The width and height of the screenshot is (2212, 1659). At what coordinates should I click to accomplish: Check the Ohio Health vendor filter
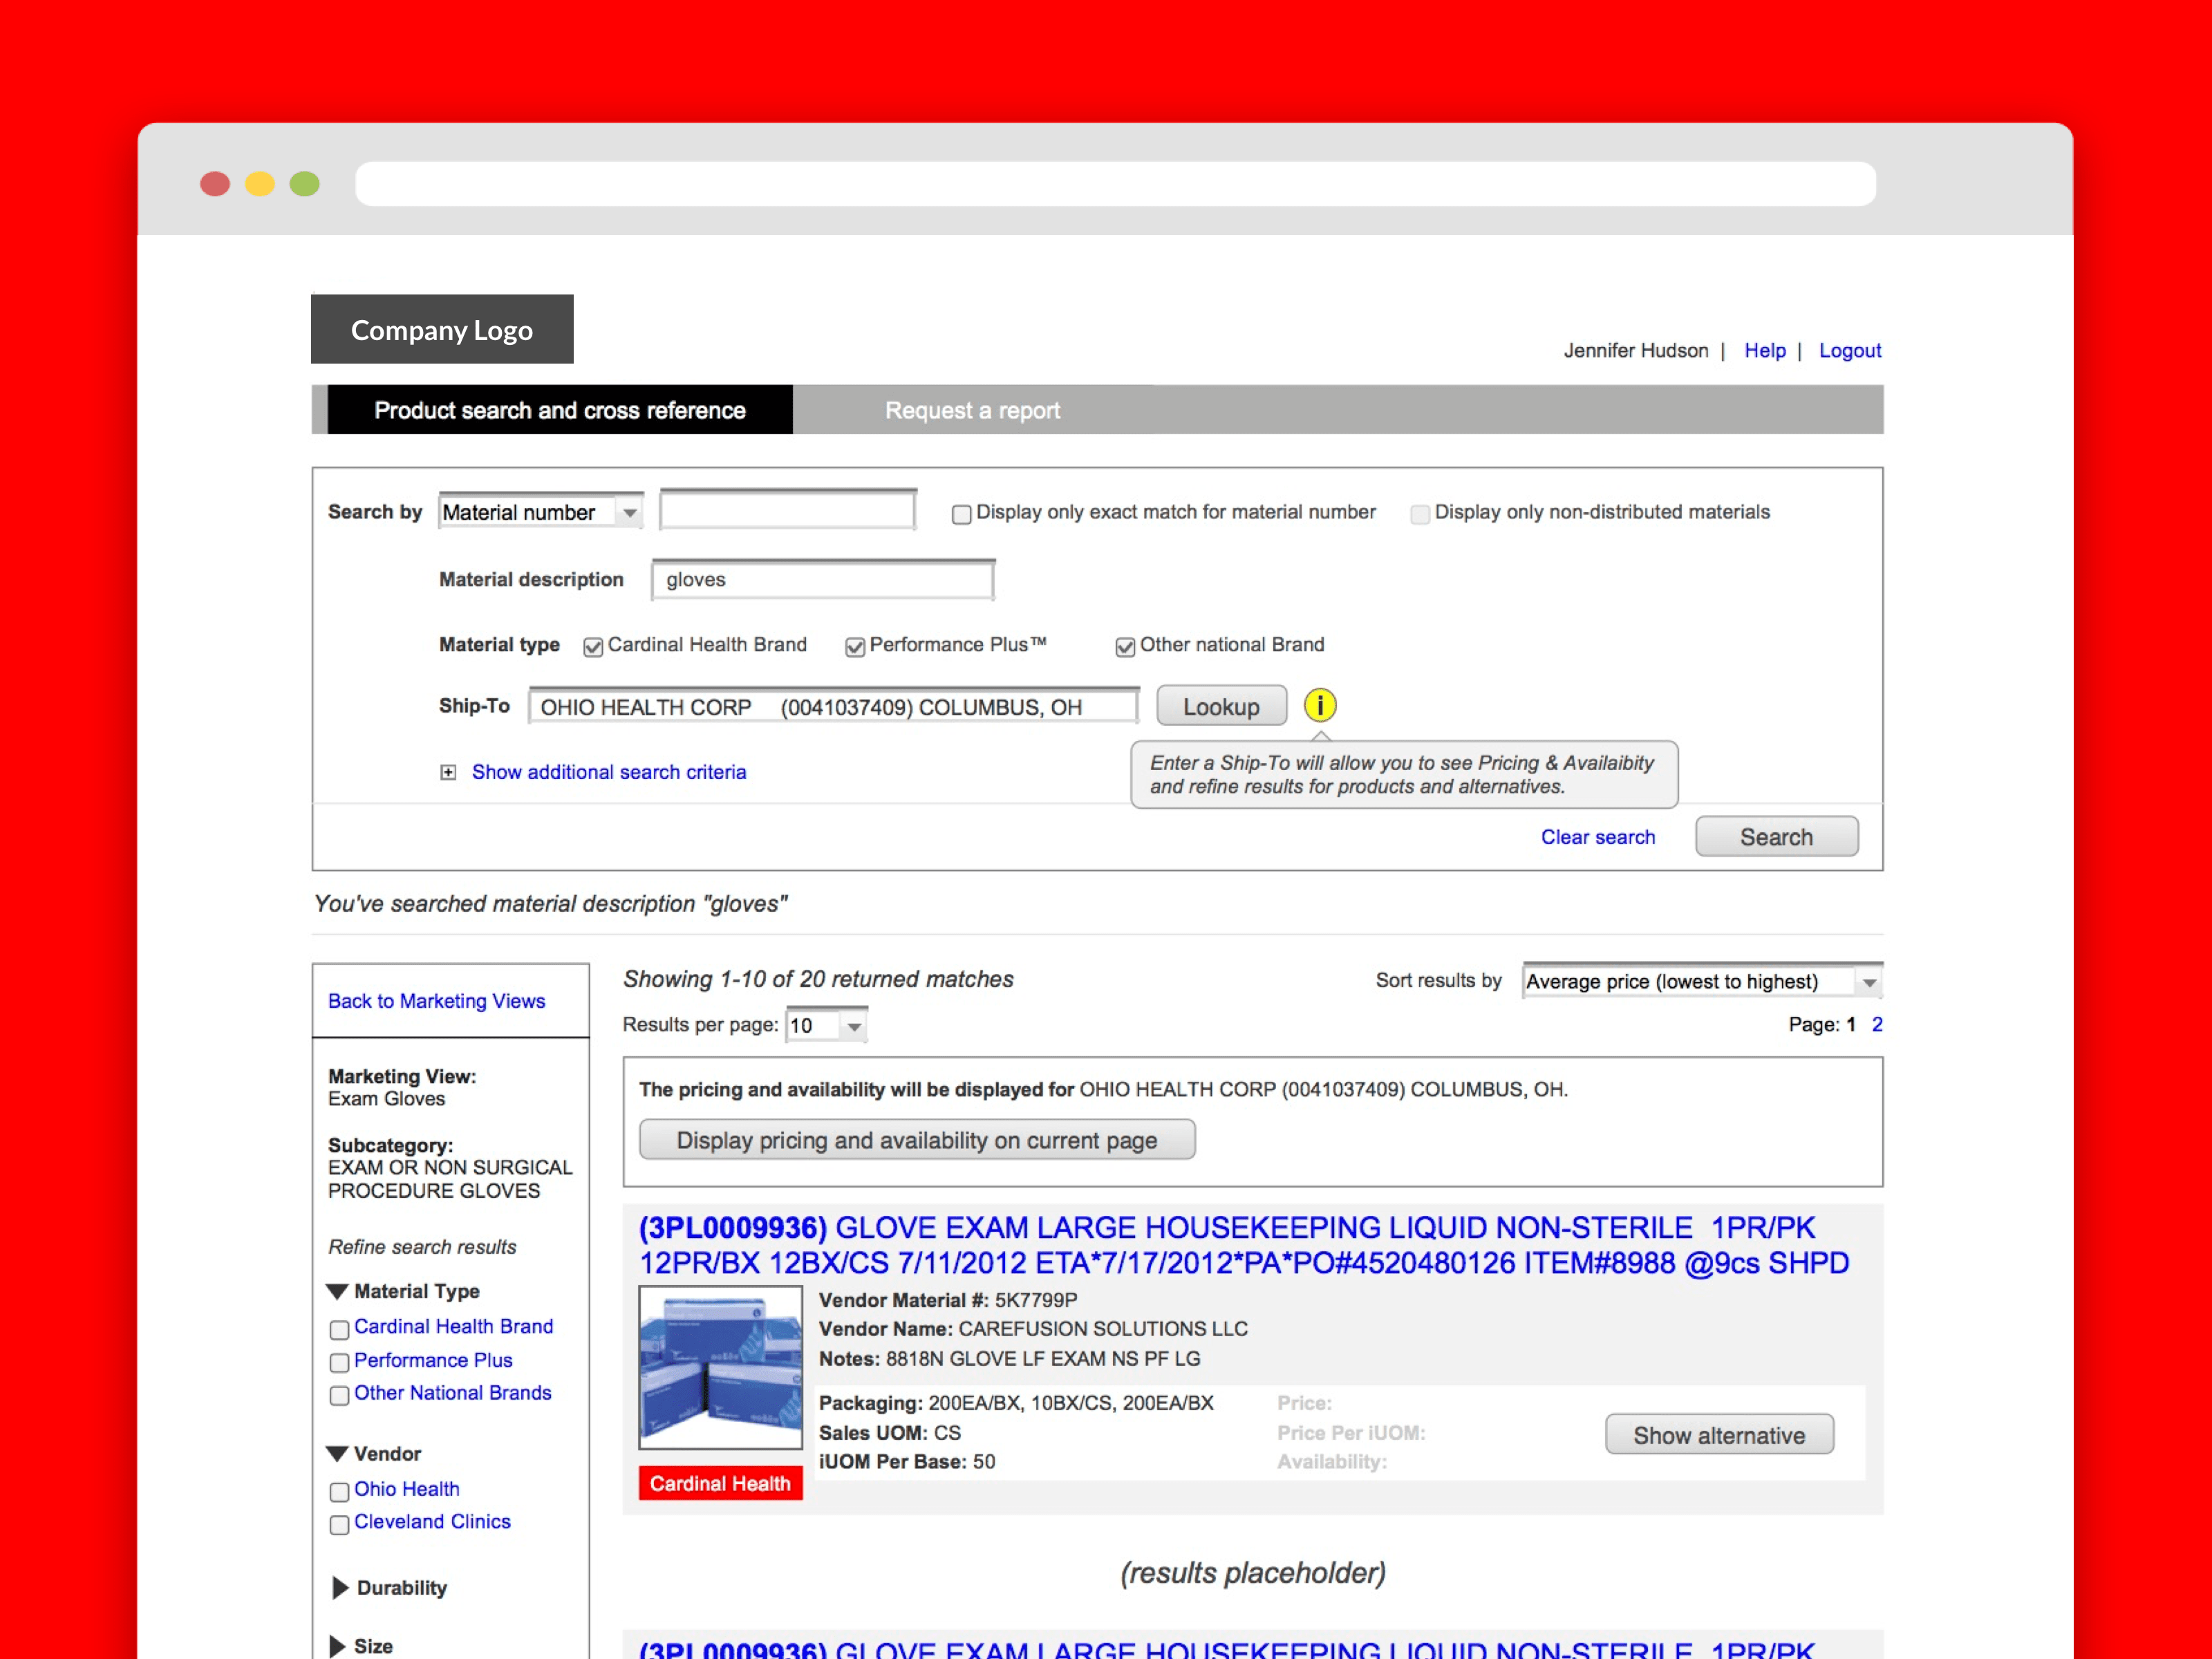tap(339, 1491)
